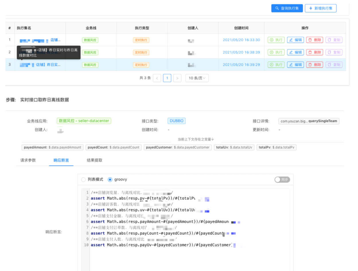The height and width of the screenshot is (271, 358).
Task: Edit execution set in row 1
Action: [295, 40]
